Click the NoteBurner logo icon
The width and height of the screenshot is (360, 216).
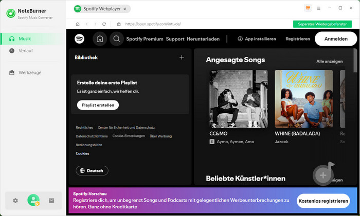(11, 13)
